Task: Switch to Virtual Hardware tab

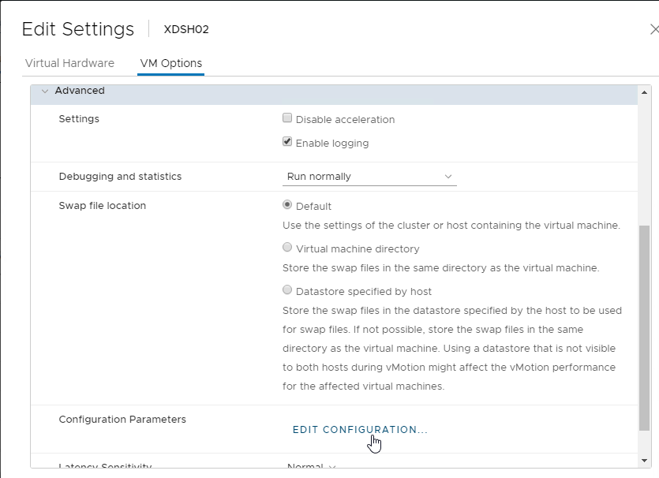Action: (x=69, y=63)
